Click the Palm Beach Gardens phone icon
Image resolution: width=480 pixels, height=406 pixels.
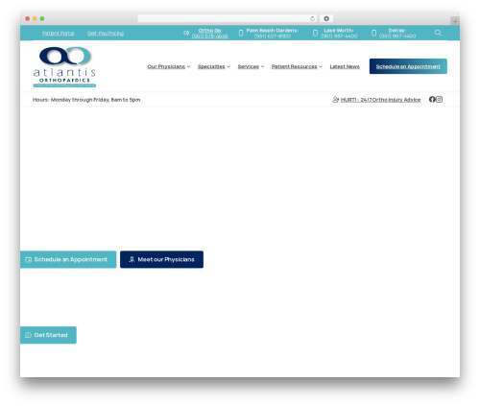coord(241,33)
